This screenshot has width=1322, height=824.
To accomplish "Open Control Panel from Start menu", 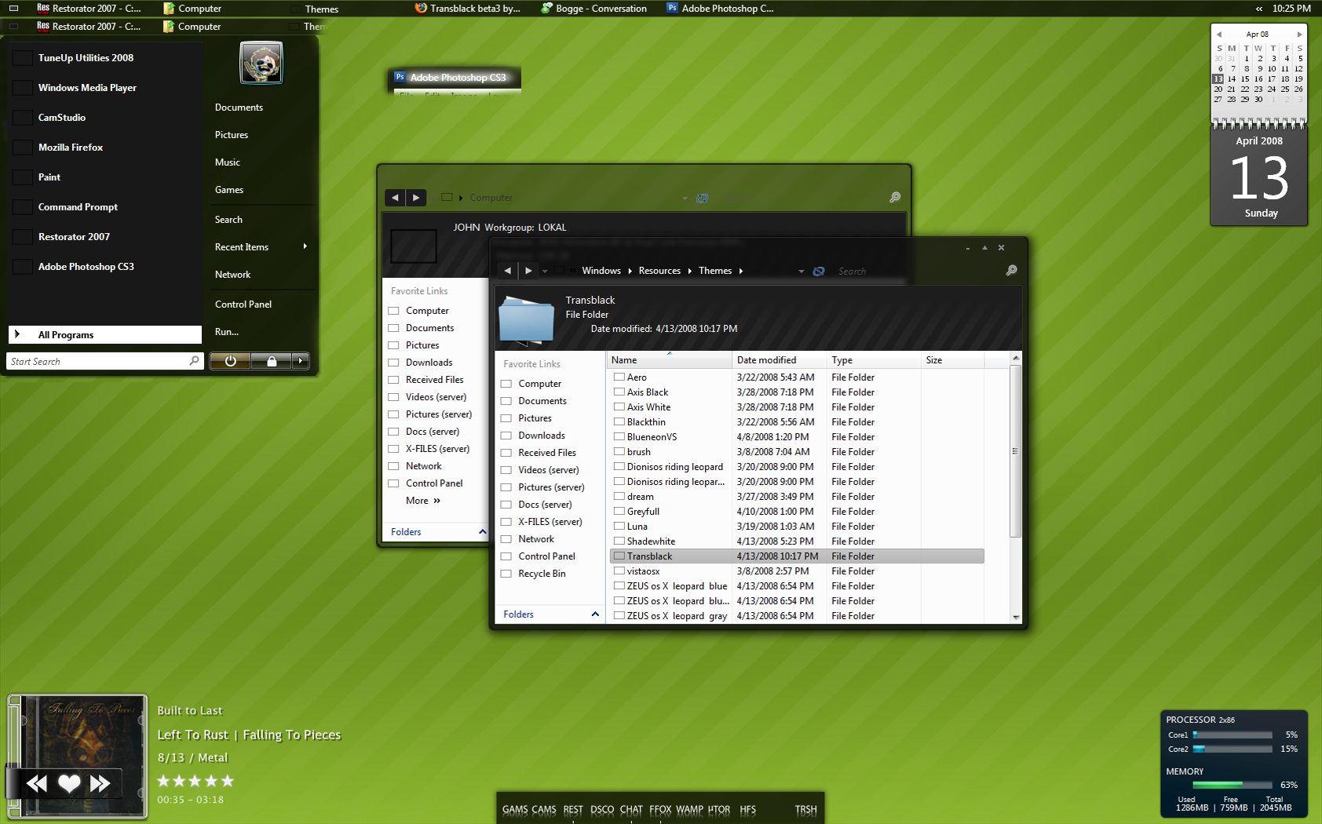I will click(x=243, y=304).
